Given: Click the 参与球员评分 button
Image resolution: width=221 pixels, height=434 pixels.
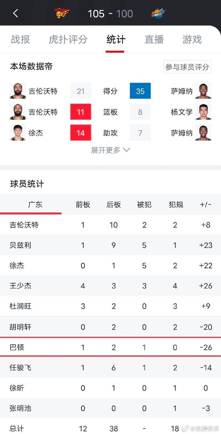Looking at the screenshot, I should [187, 66].
